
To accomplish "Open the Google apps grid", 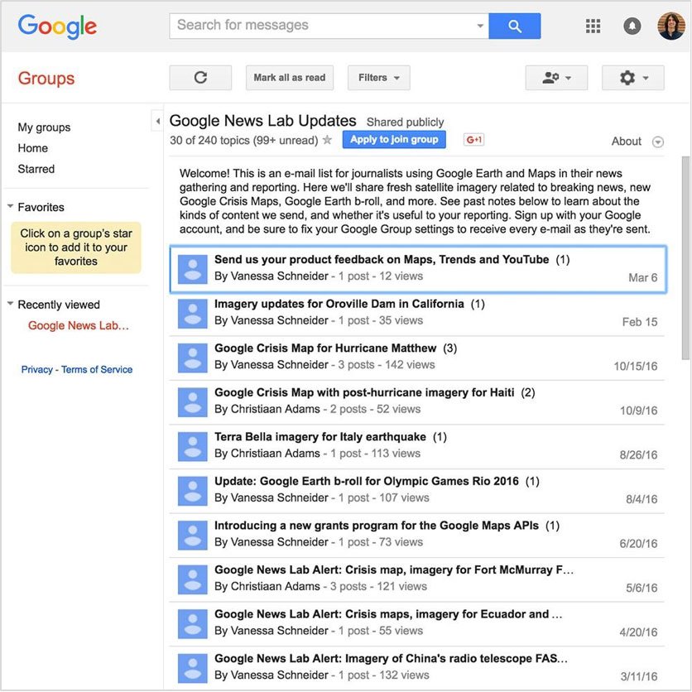I will pyautogui.click(x=593, y=26).
